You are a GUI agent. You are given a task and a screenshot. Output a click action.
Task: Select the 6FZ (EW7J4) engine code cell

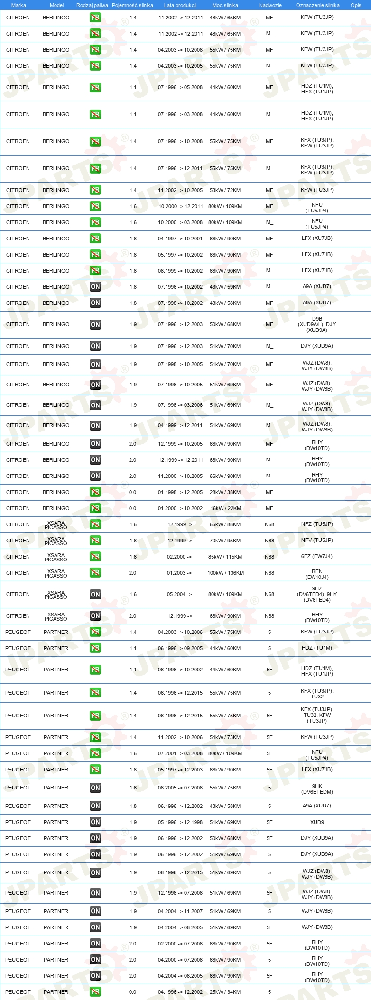tap(317, 557)
